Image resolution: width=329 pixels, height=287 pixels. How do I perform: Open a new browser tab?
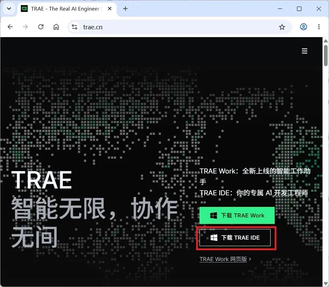click(x=125, y=9)
